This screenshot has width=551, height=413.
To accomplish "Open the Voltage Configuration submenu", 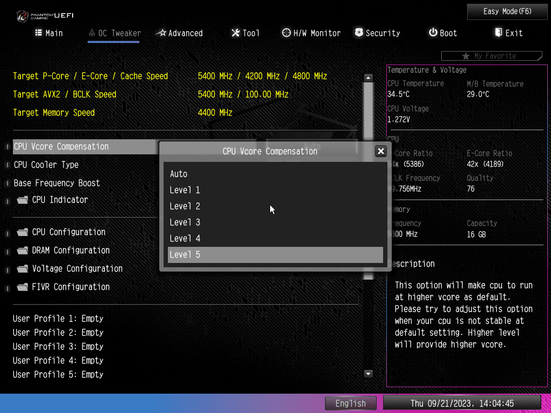I will click(x=77, y=268).
